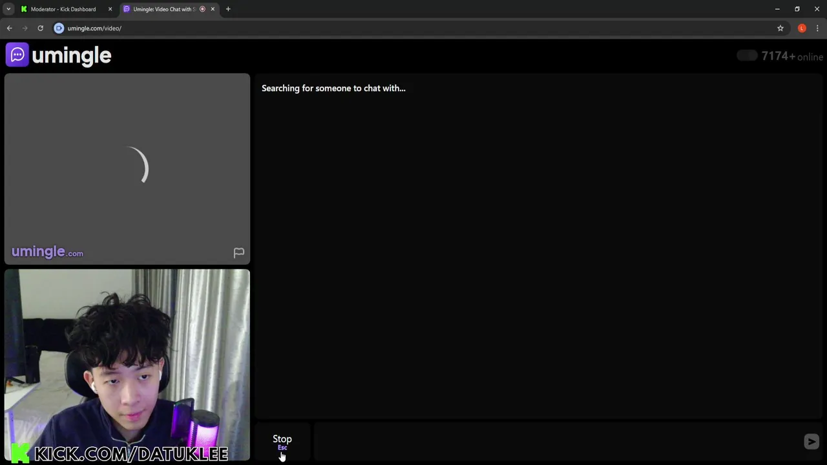
Task: Click the Stop button
Action: coord(282,442)
